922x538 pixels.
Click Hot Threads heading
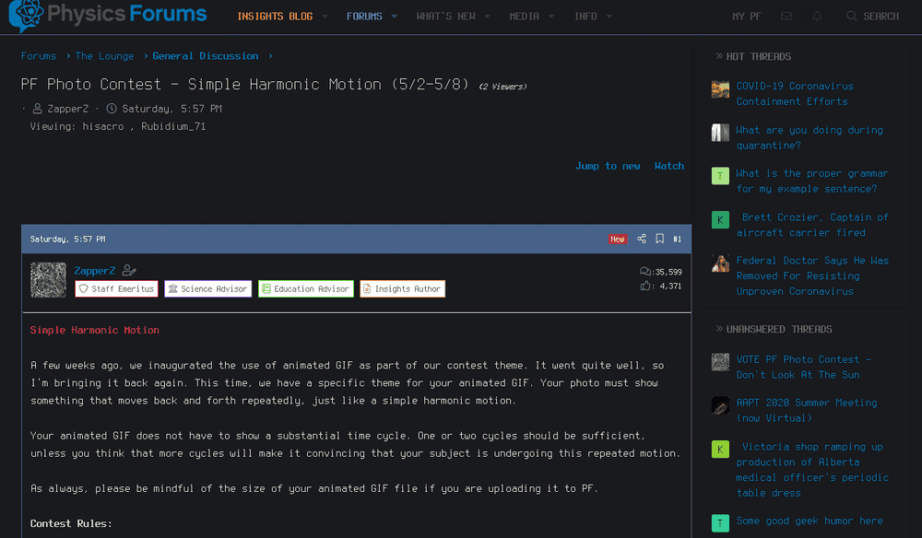point(759,56)
